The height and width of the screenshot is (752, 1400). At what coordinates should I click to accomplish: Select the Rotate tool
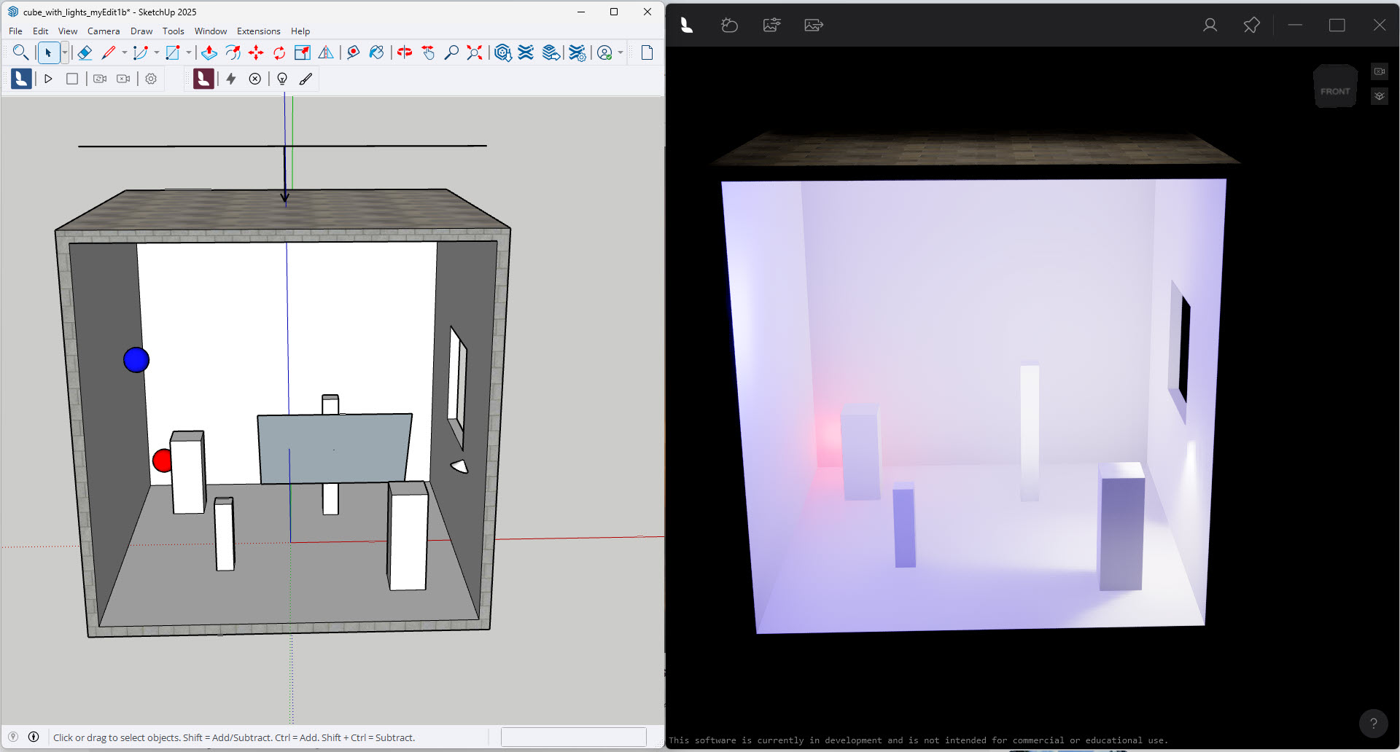[x=278, y=52]
